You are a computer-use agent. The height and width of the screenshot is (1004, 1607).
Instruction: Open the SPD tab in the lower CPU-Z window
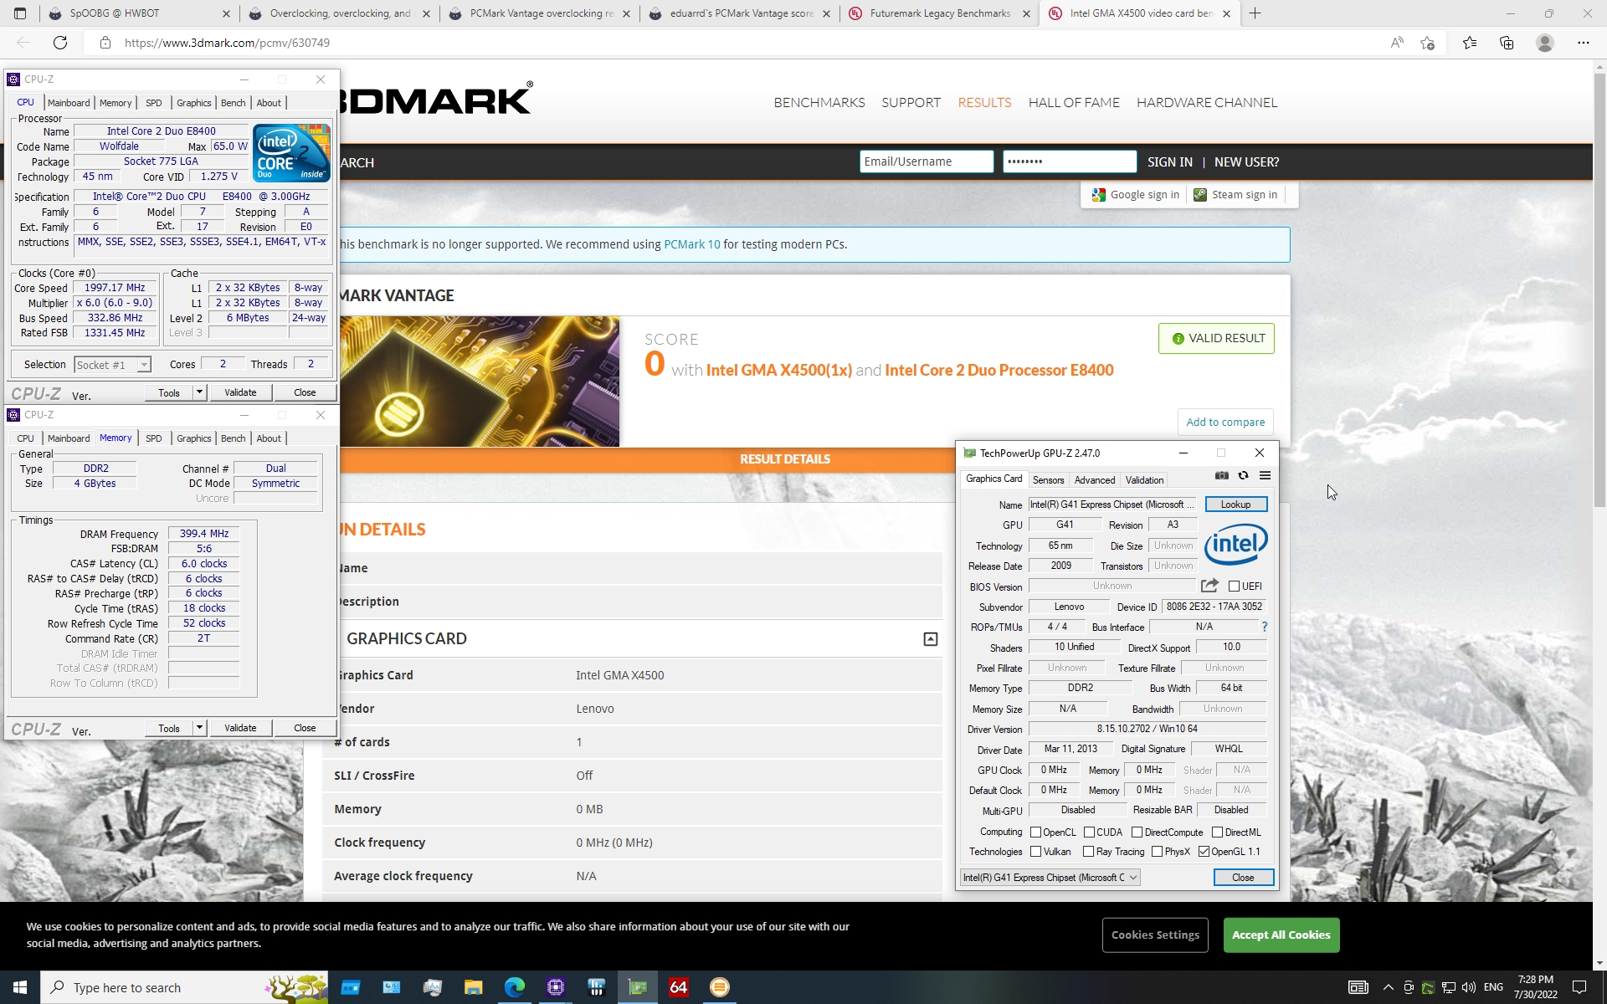click(x=154, y=438)
